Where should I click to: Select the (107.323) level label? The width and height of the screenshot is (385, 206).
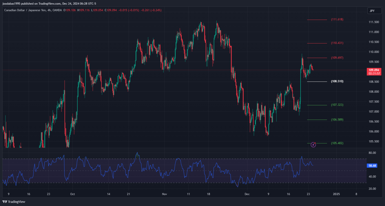tap(337, 105)
